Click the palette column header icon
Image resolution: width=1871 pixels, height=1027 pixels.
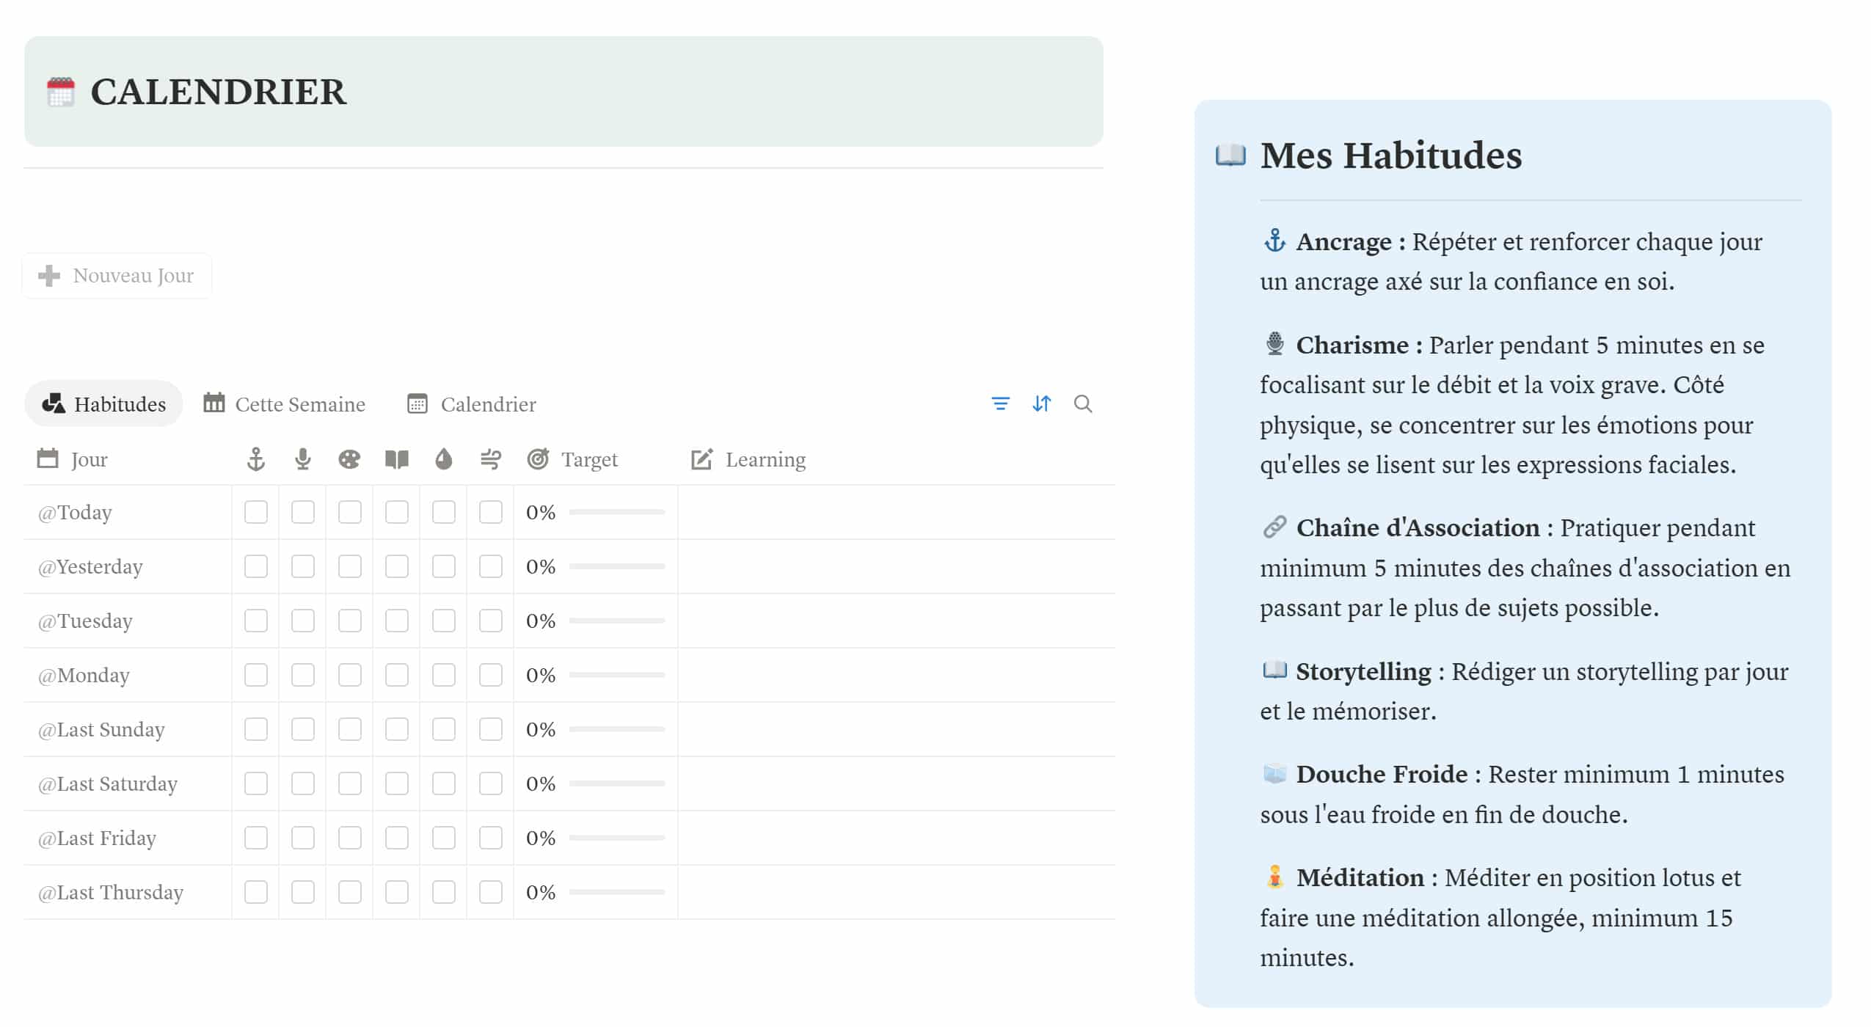click(349, 460)
